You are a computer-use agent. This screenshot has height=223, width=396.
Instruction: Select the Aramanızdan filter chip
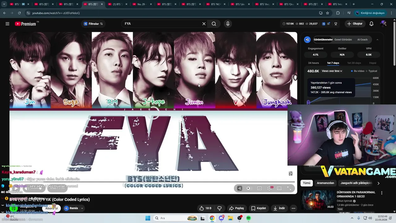tap(325, 183)
